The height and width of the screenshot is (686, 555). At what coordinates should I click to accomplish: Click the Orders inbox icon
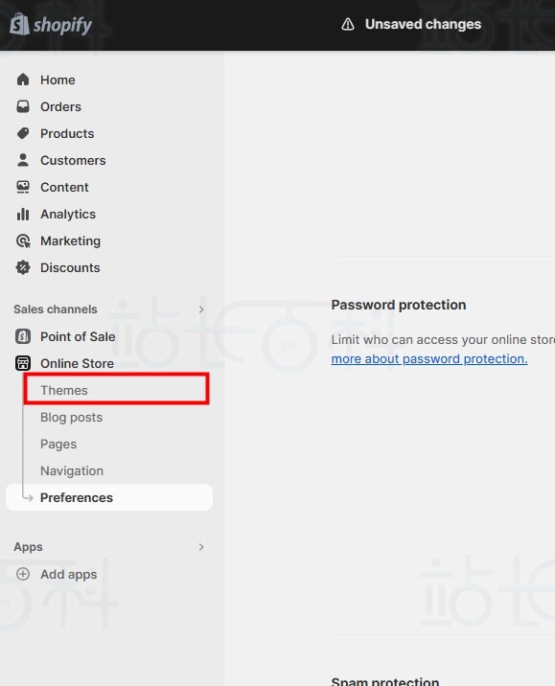23,106
